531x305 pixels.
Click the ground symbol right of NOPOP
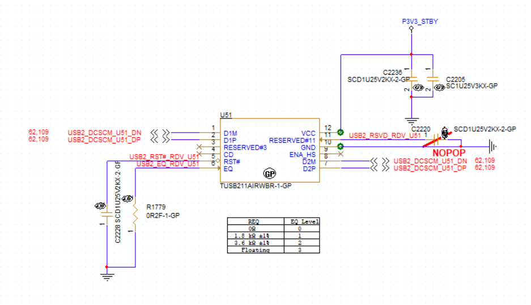tap(492, 147)
